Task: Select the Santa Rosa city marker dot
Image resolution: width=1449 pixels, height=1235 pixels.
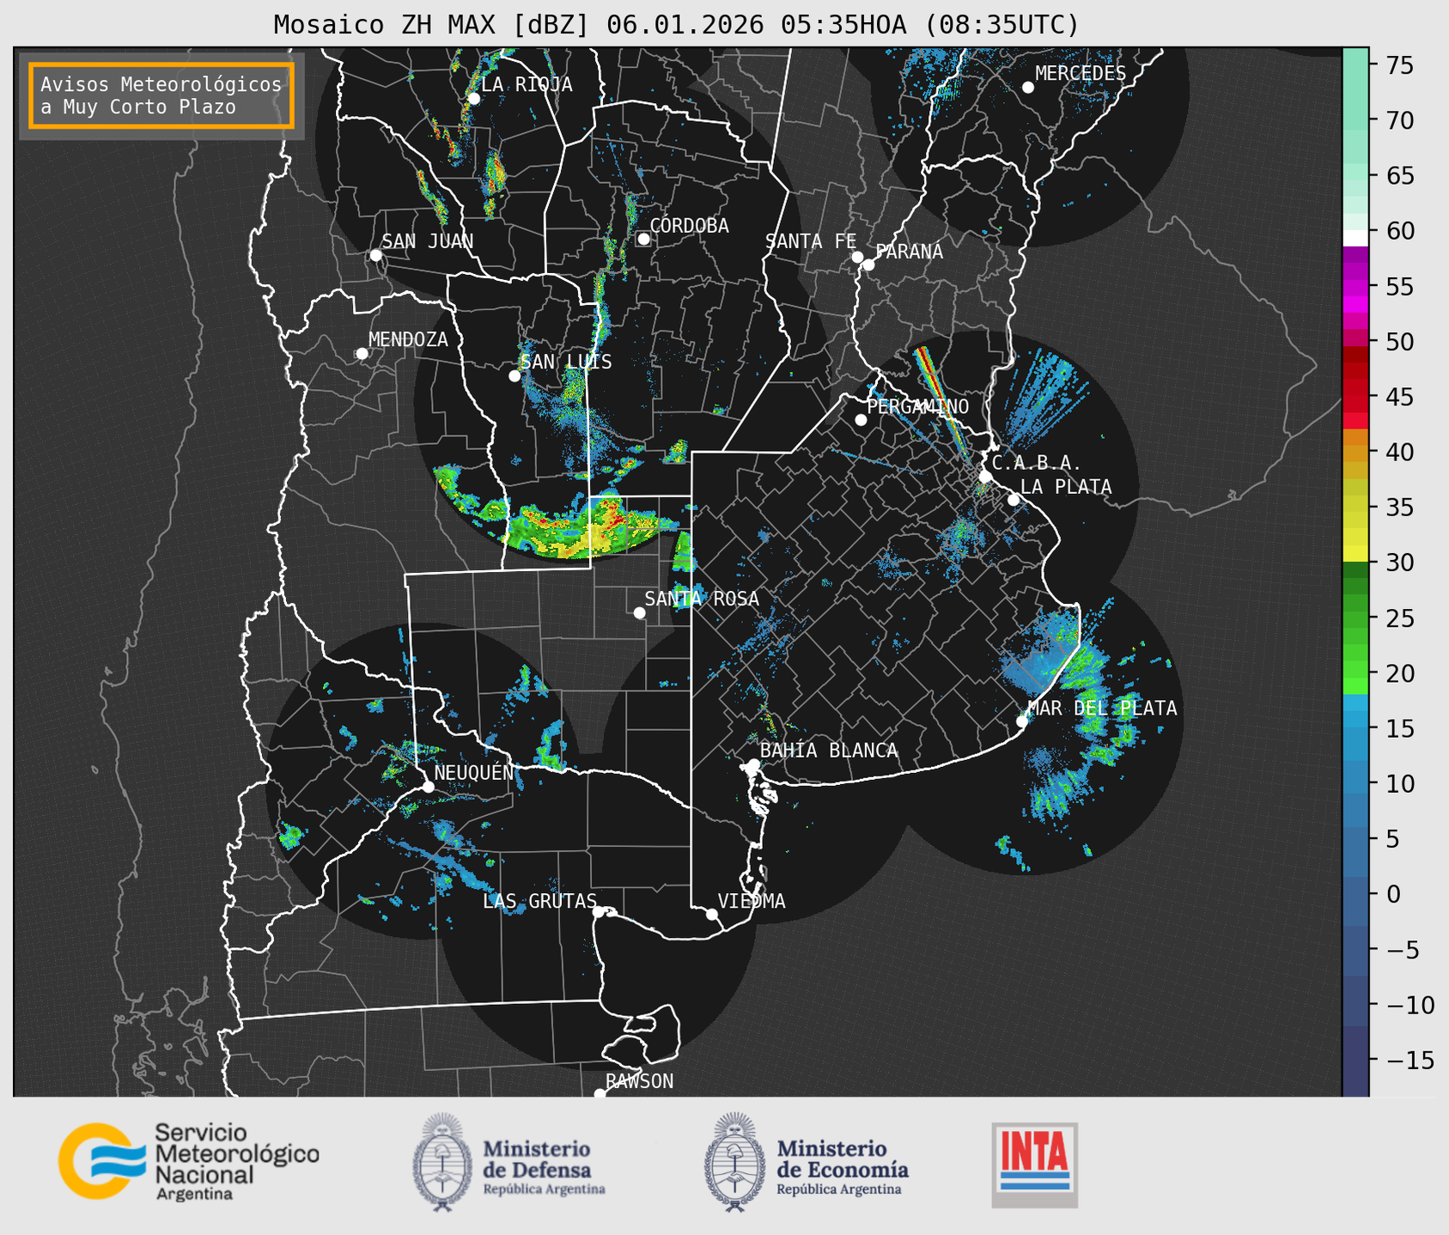Action: click(639, 612)
